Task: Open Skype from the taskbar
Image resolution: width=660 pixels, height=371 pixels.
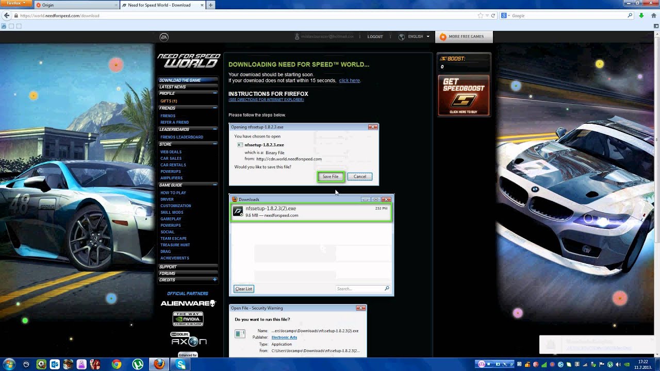Action: tap(181, 364)
